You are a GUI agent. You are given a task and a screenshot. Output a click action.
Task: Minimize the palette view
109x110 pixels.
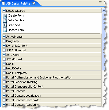pyautogui.click(x=100, y=2)
